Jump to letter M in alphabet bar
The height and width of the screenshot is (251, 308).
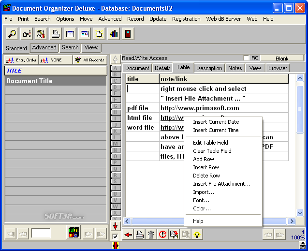[x=115, y=144]
